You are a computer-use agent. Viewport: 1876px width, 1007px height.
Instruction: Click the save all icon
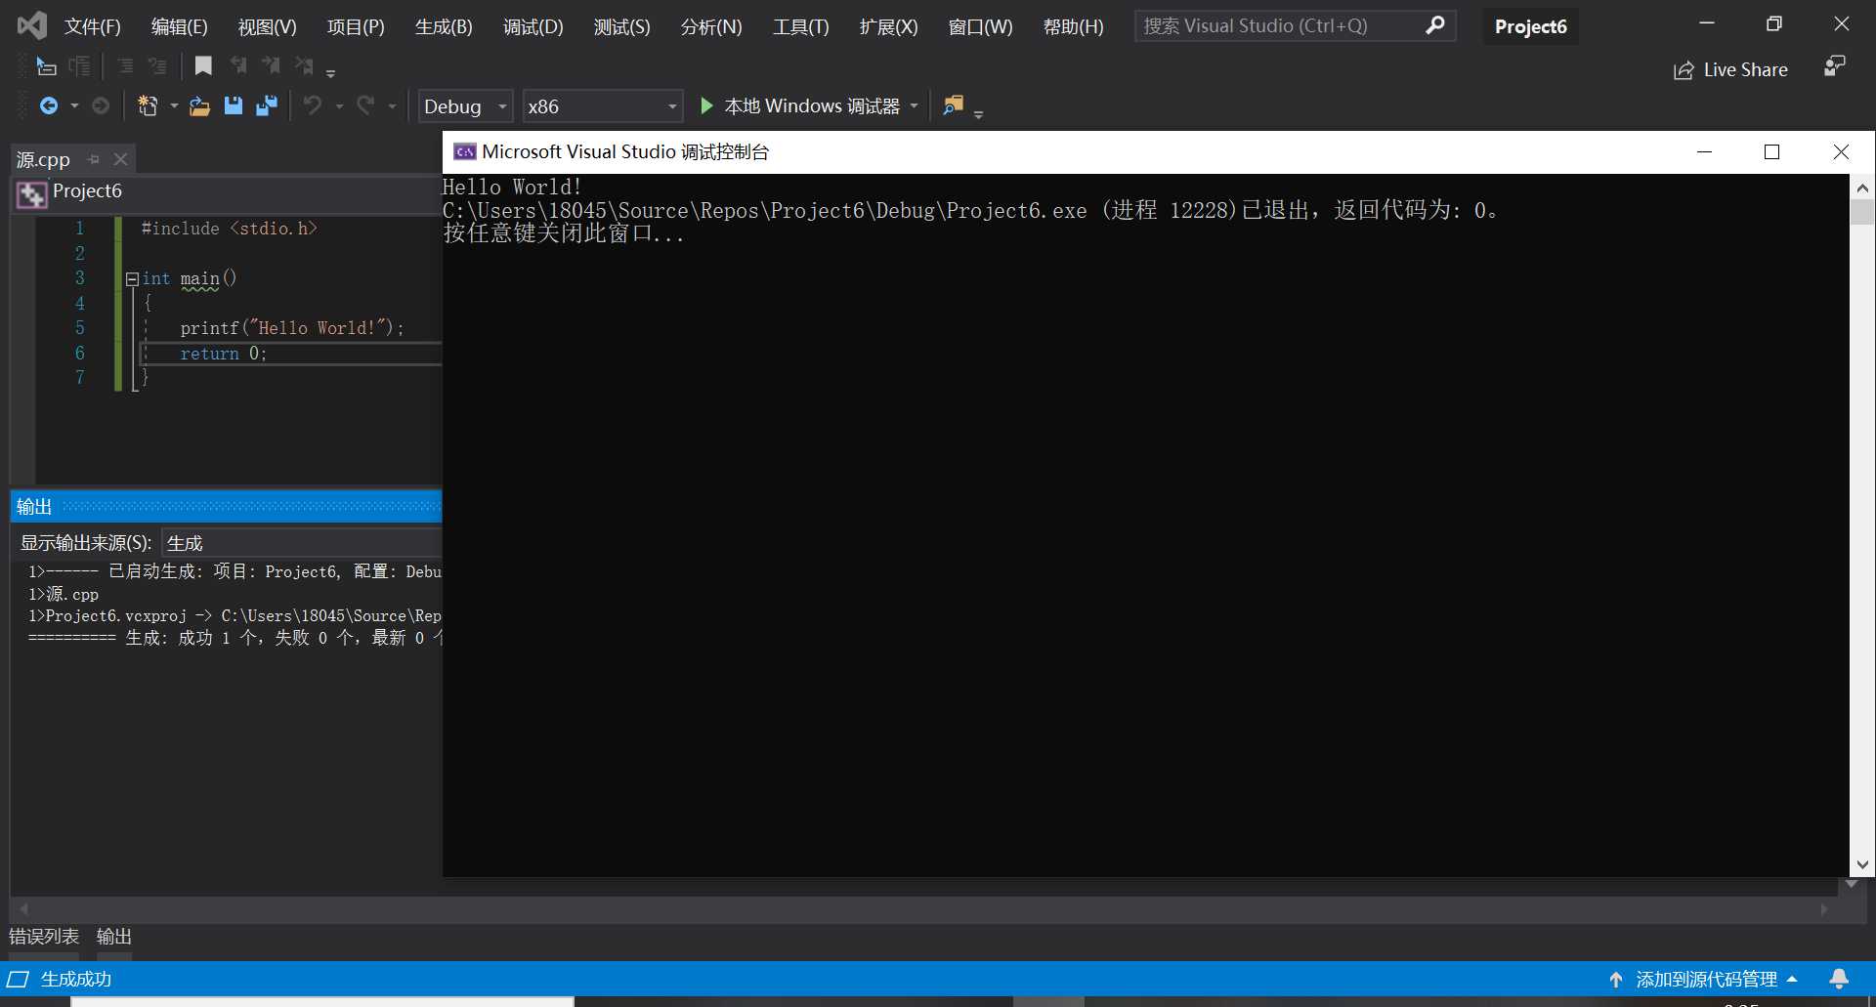tap(267, 105)
